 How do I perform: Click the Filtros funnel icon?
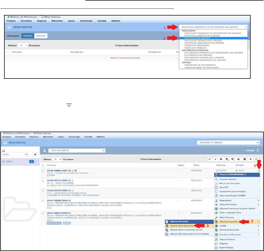point(258,150)
